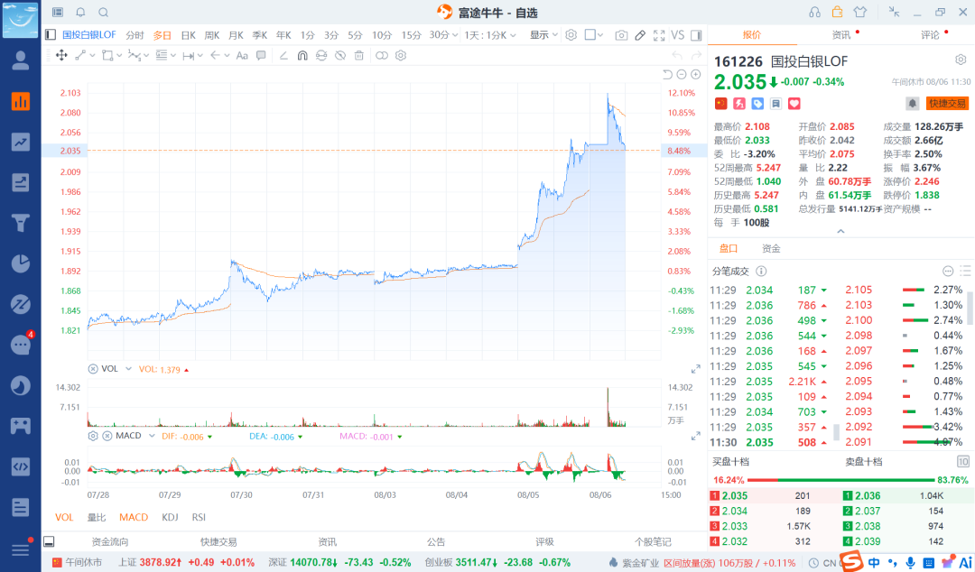975x572 pixels.
Task: Open 公告 bottom panel
Action: pos(436,541)
